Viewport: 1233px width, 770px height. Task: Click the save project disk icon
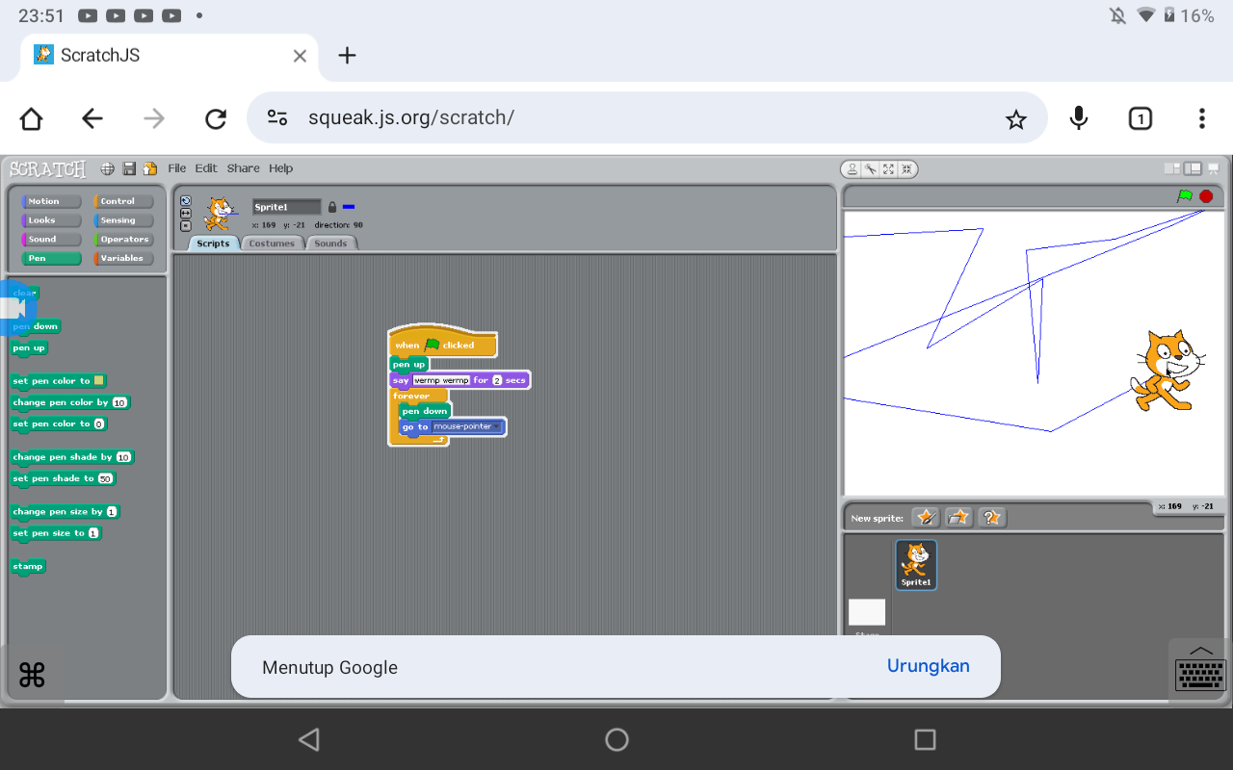pyautogui.click(x=129, y=168)
